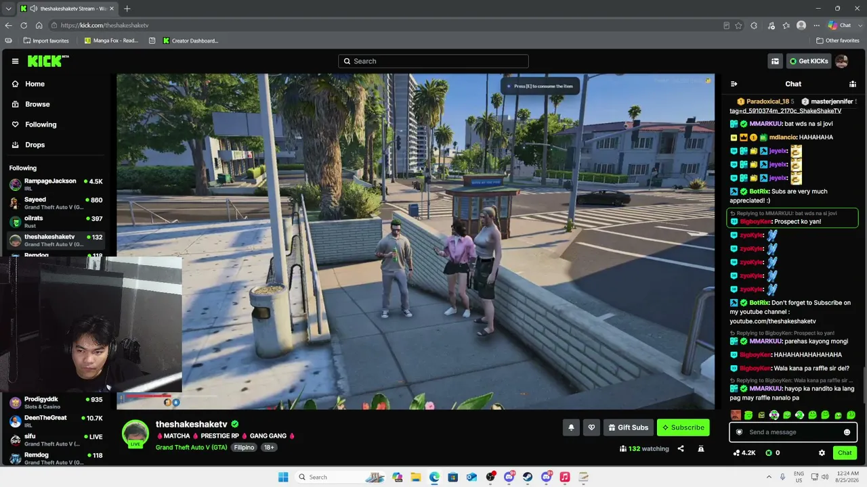Click the address bar URL field

386,25
